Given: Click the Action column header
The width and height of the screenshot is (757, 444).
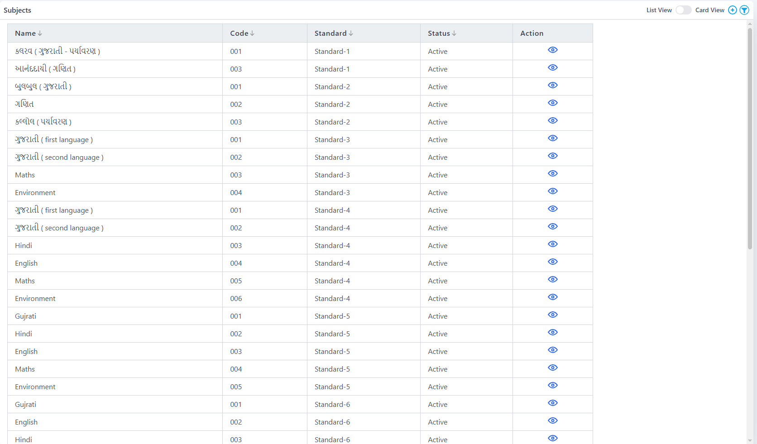Looking at the screenshot, I should click(x=532, y=33).
